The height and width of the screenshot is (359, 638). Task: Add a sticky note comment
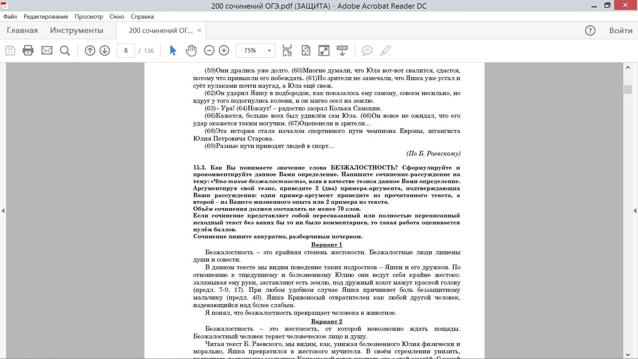pos(367,51)
